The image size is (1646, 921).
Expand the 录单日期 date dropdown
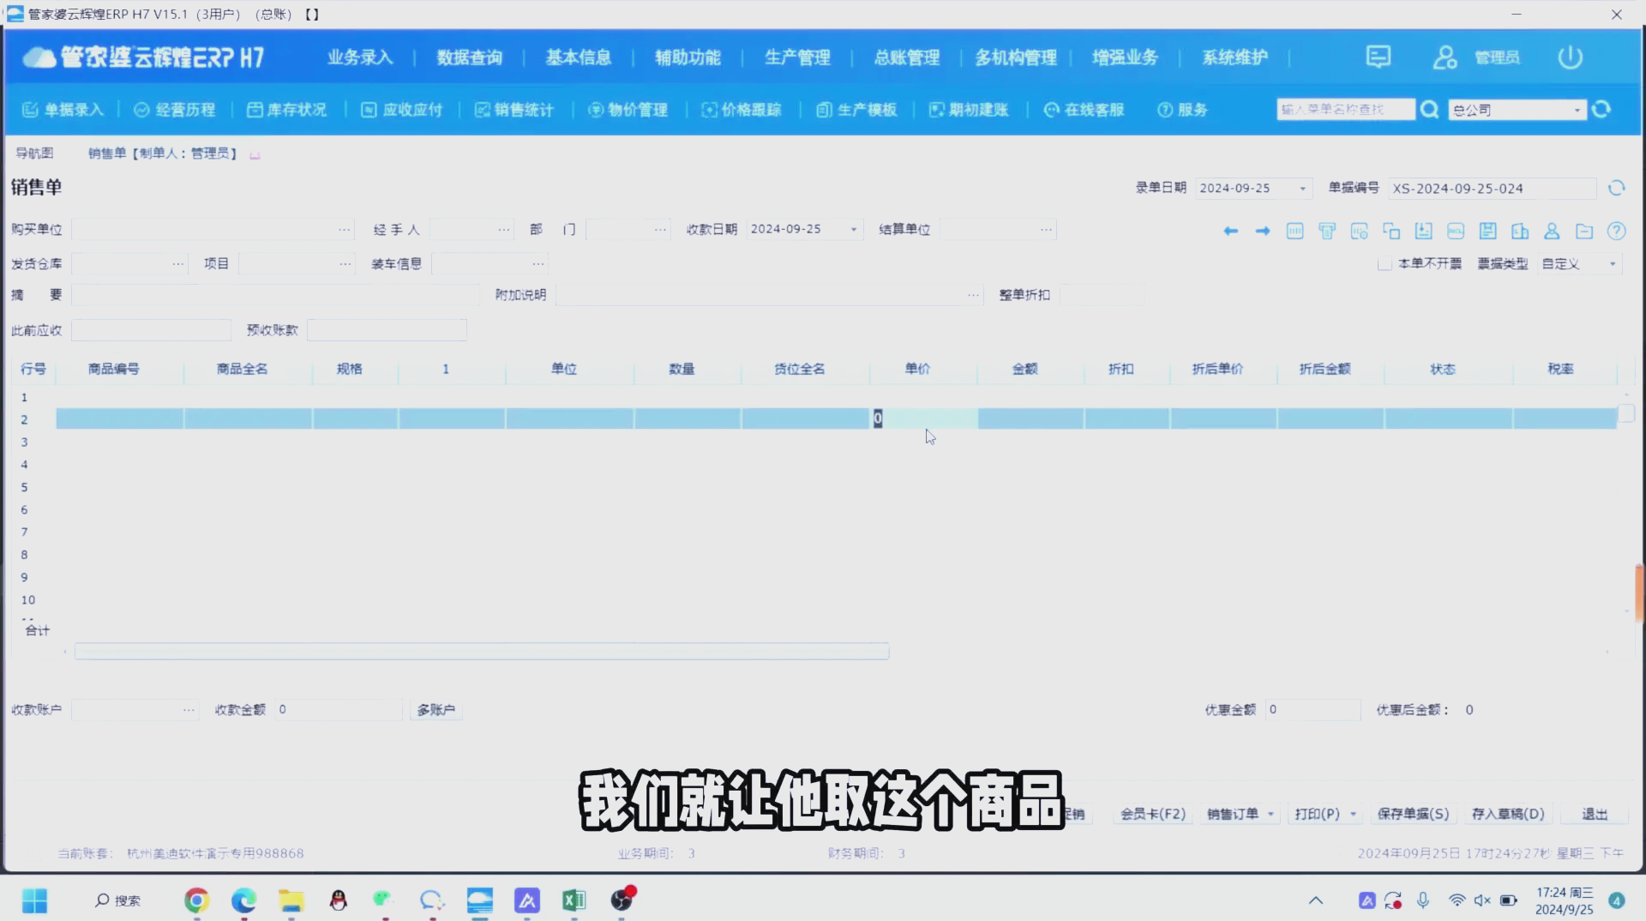(x=1302, y=189)
